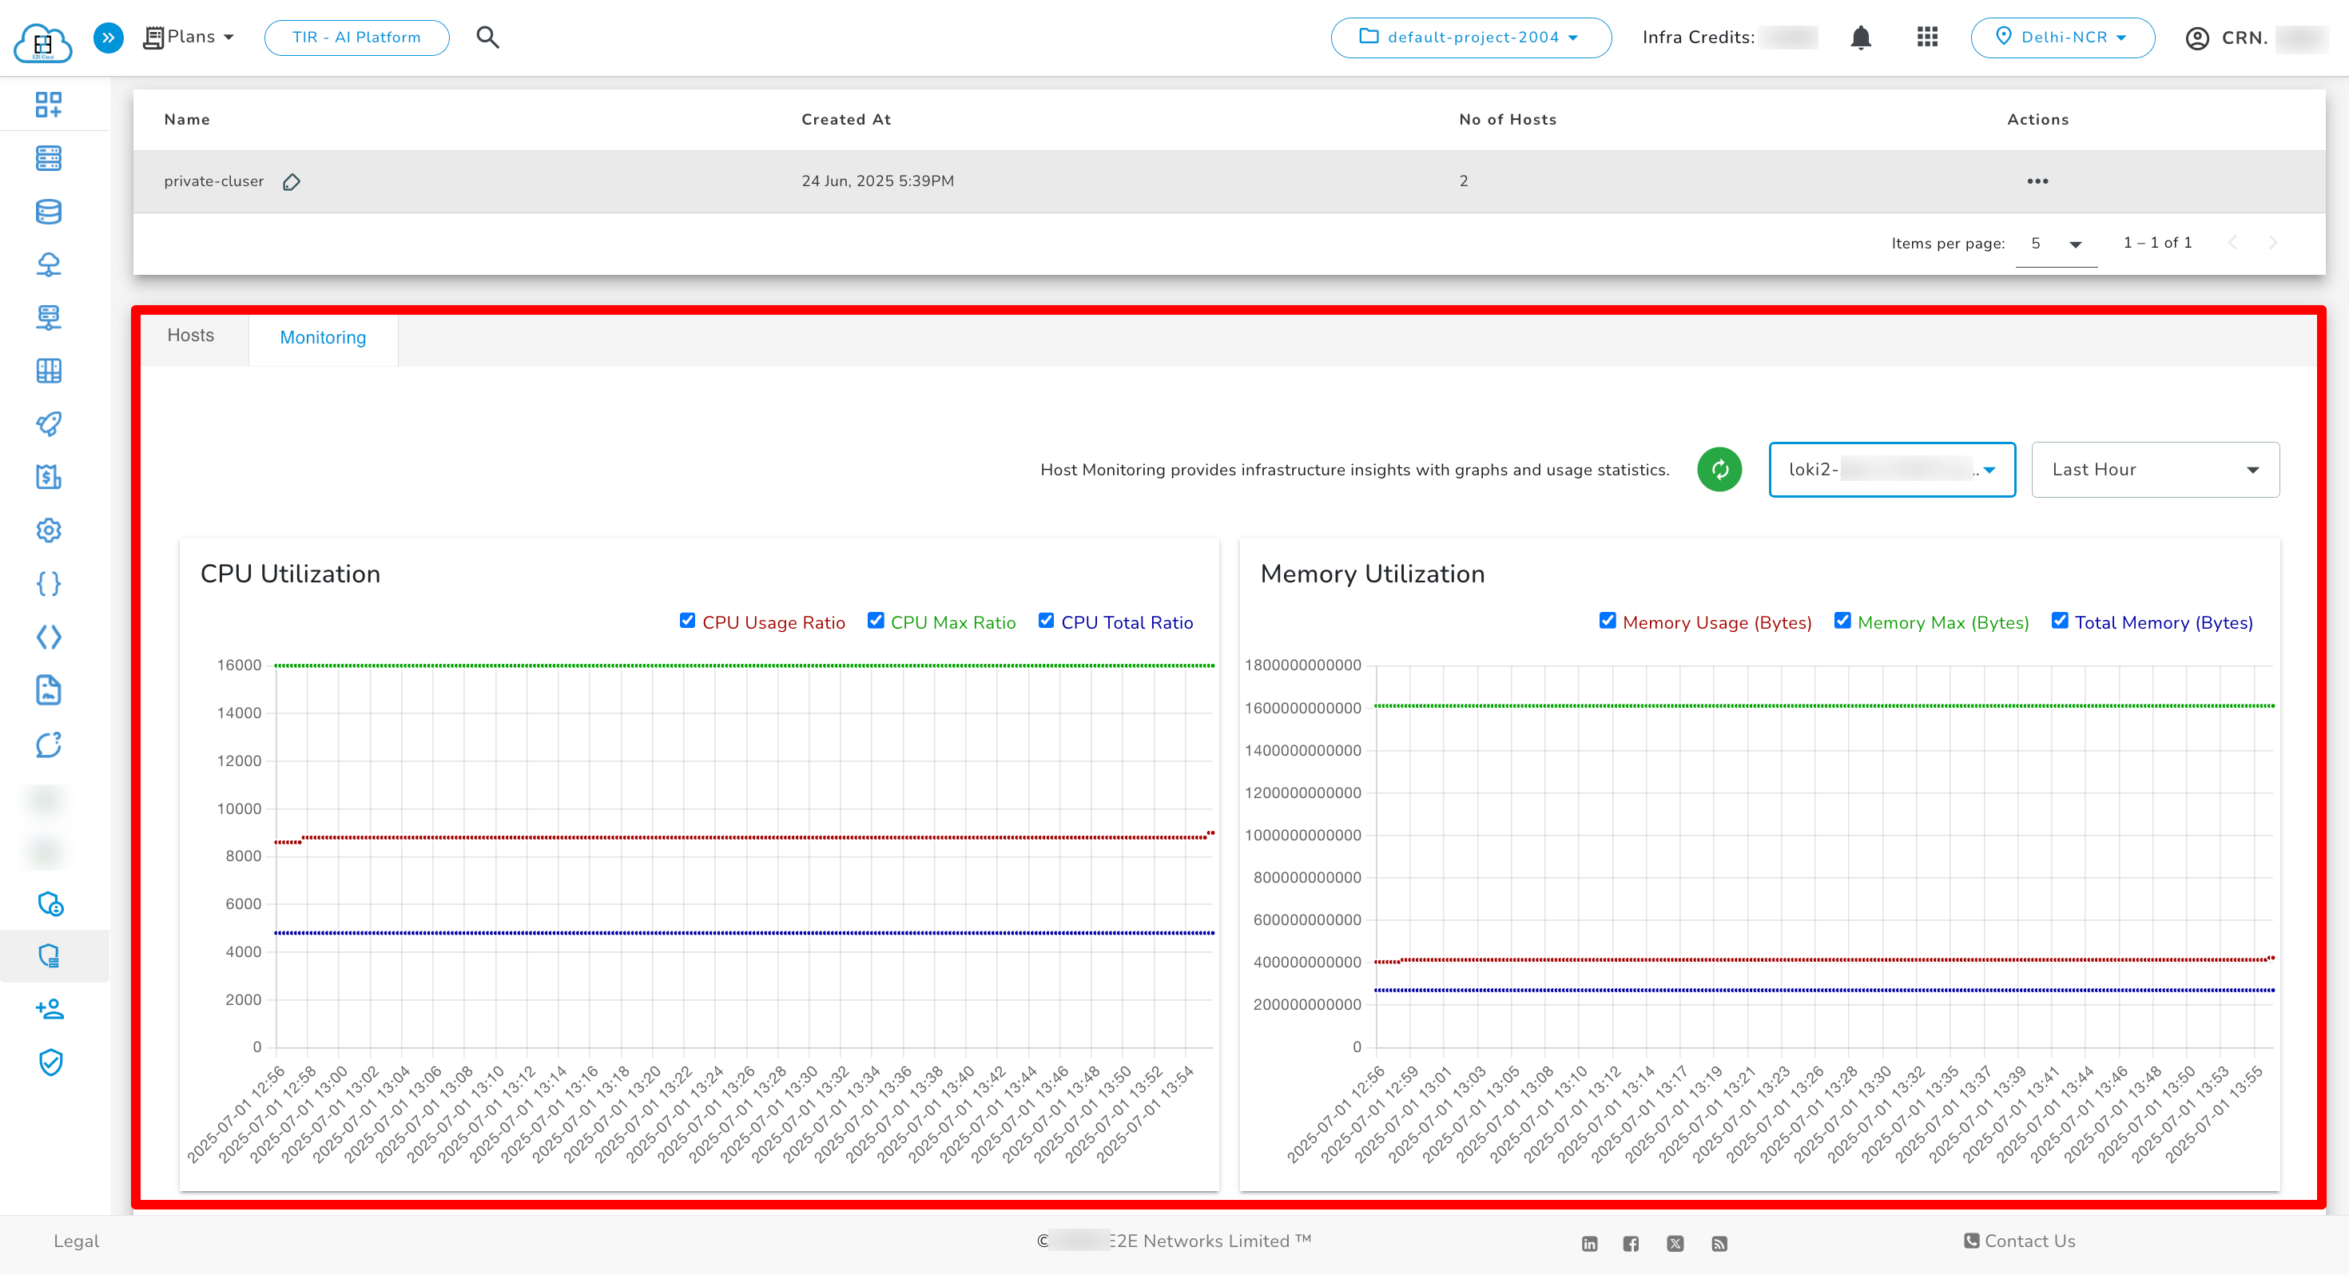Image resolution: width=2349 pixels, height=1275 pixels.
Task: Click the edit pencil beside private-cluser
Action: 292,181
